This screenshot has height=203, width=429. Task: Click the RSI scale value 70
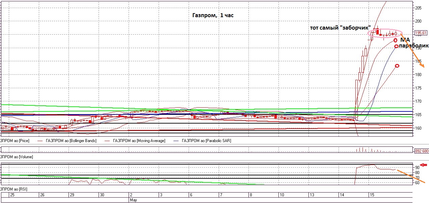click(x=418, y=178)
